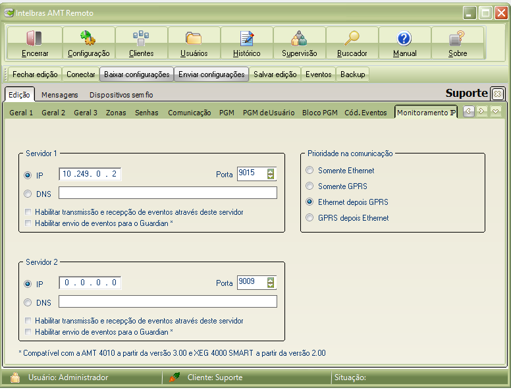This screenshot has height=390, width=511.
Task: Open Supervisão people icon
Action: pyautogui.click(x=299, y=38)
